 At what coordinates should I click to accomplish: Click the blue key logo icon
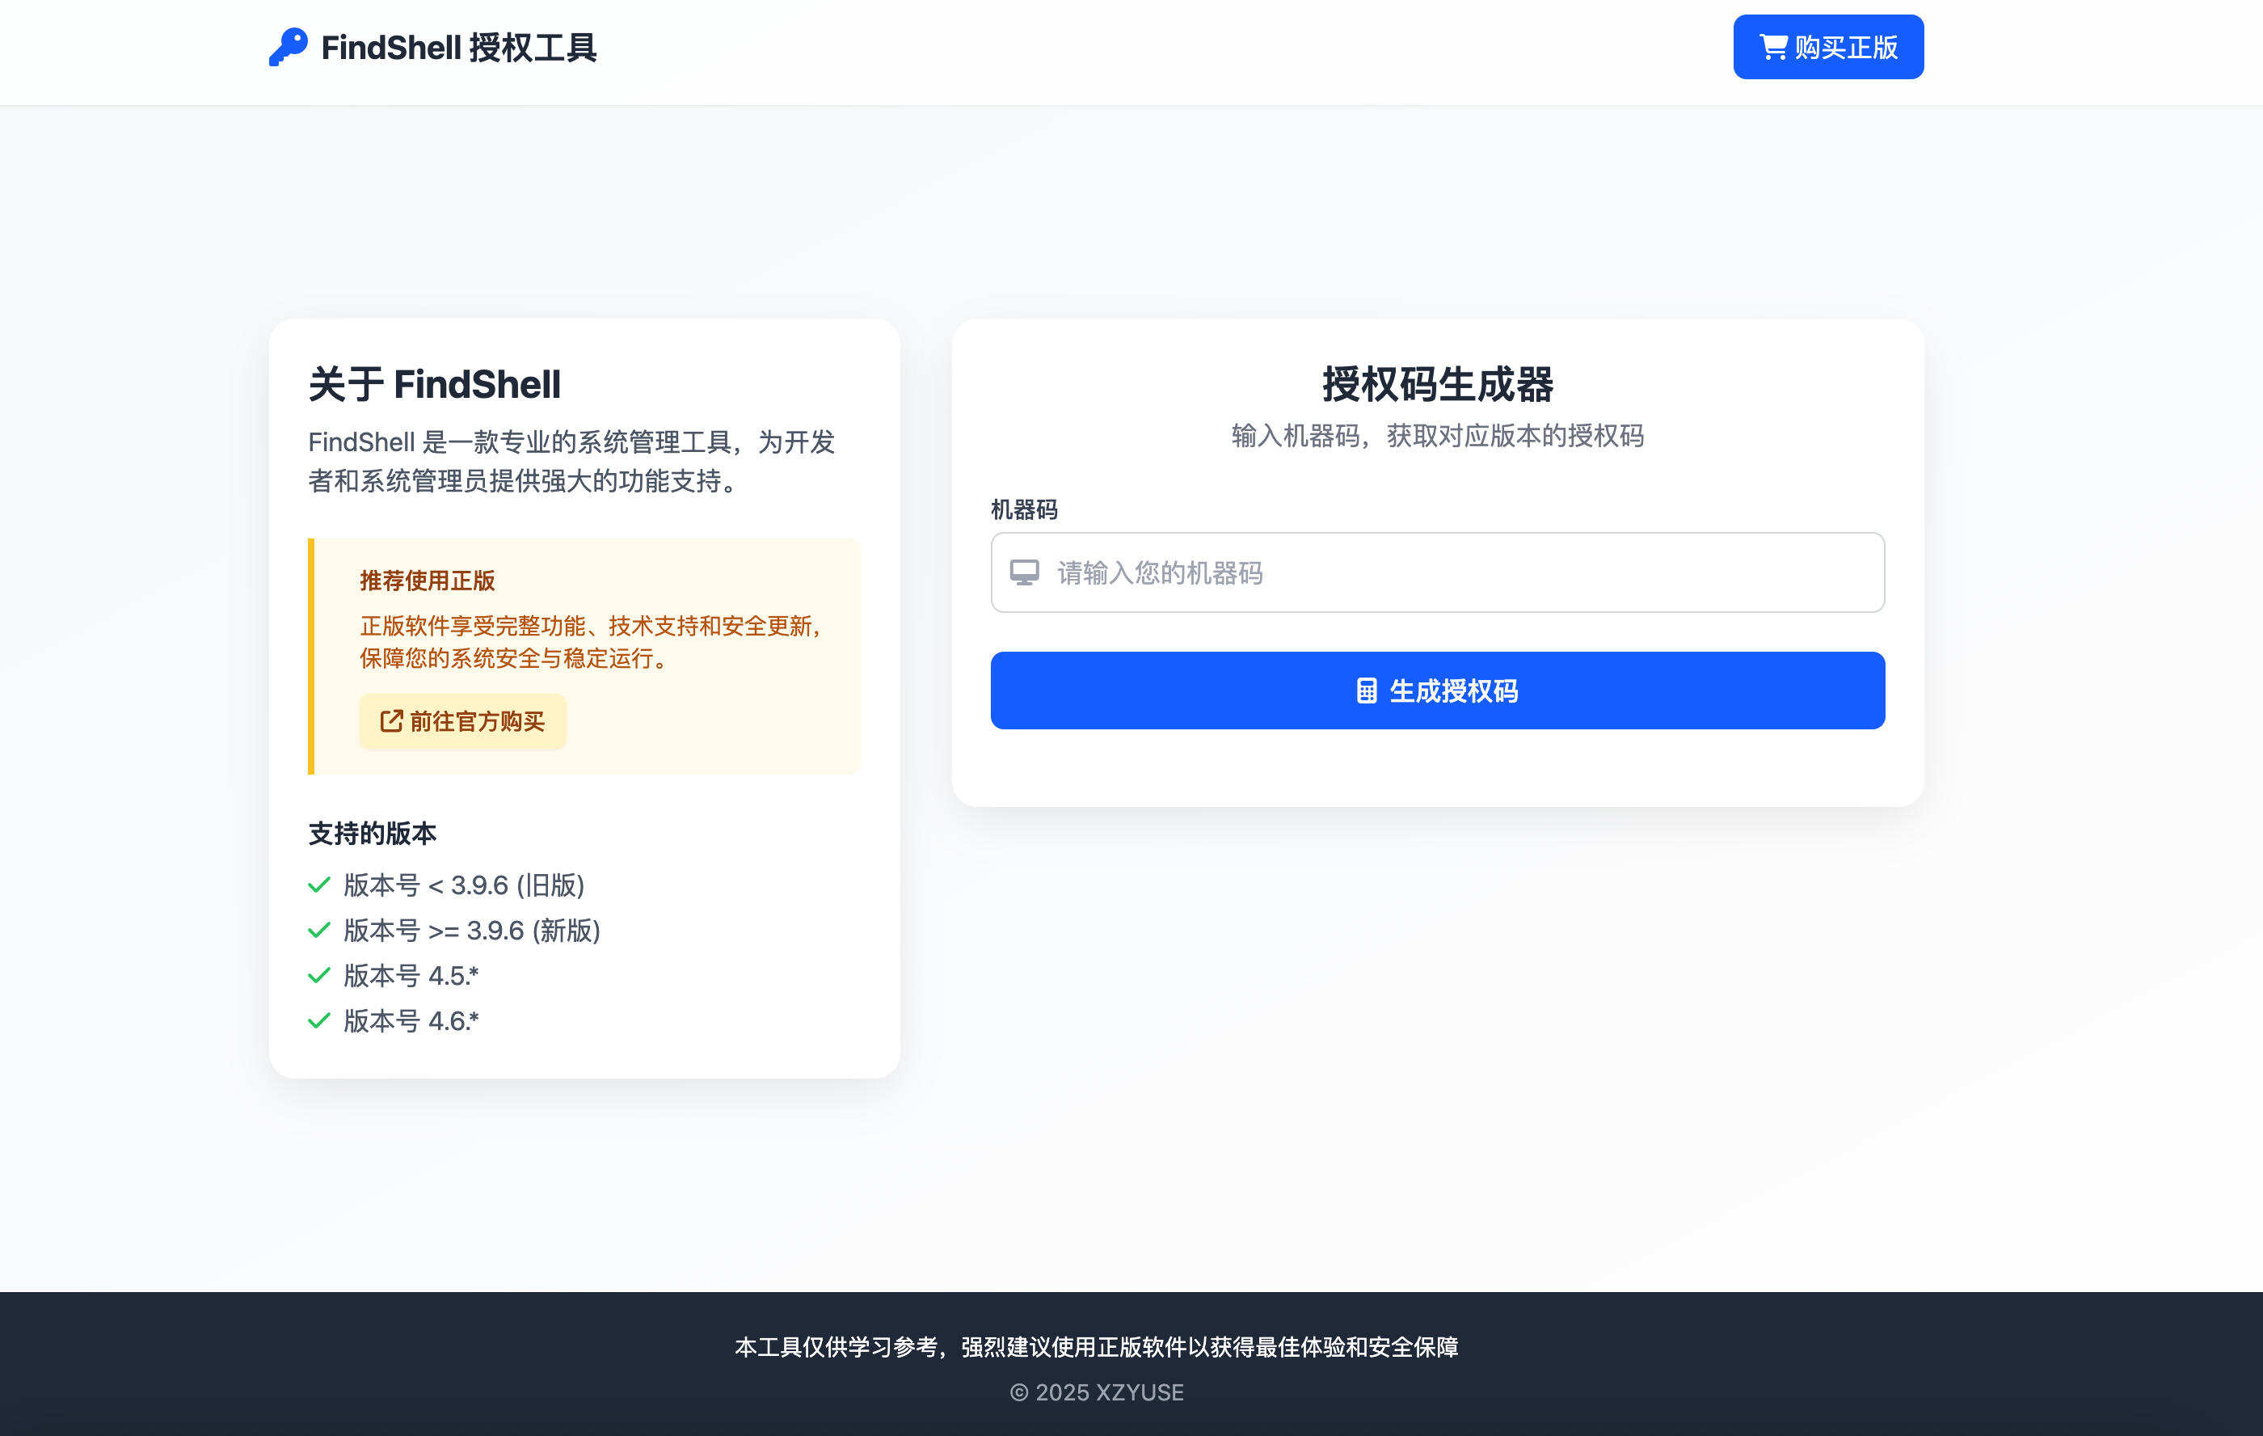click(289, 46)
